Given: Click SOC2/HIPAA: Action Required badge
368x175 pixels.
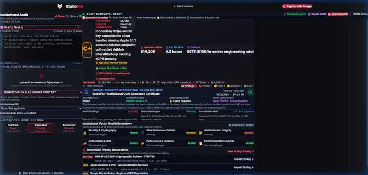Looking at the screenshot, I should (112, 73).
